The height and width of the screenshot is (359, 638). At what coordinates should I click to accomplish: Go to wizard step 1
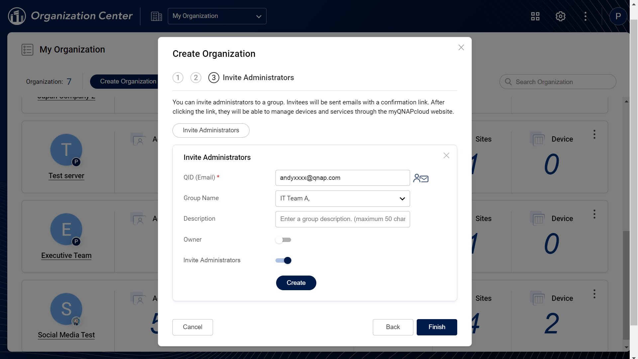point(178,77)
